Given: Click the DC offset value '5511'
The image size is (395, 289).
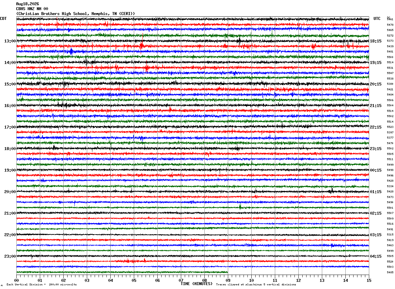Looking at the screenshot, I should tap(390, 160).
